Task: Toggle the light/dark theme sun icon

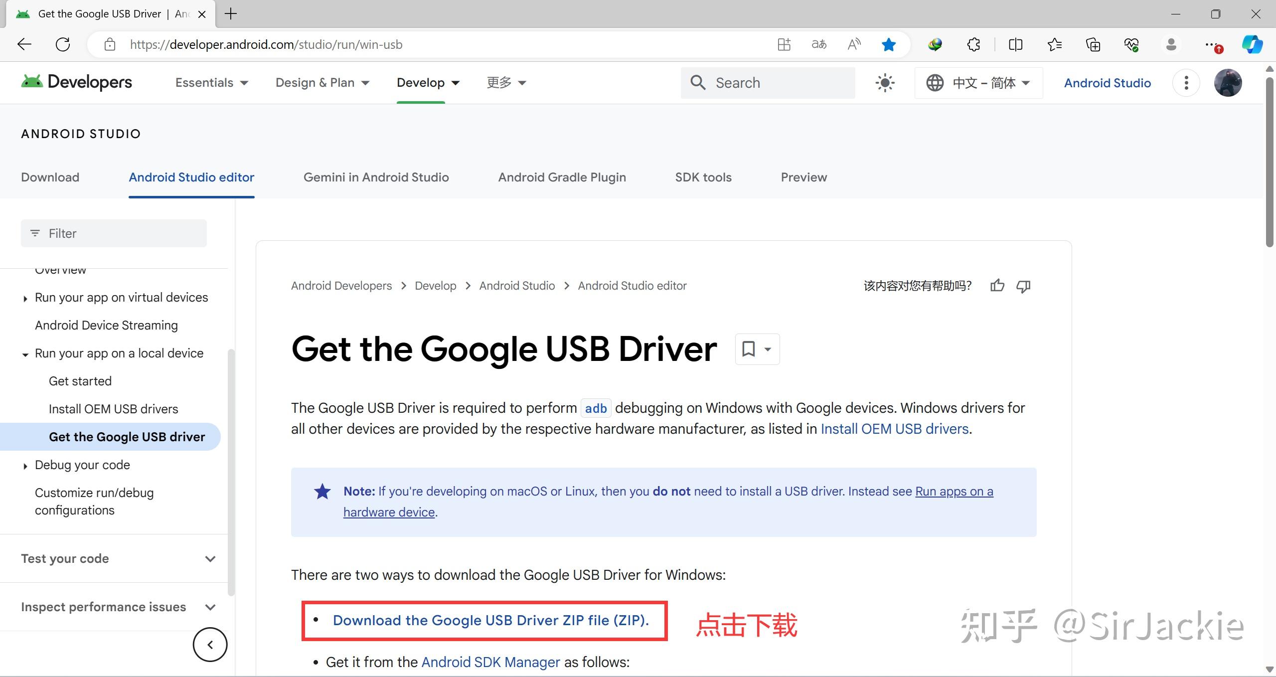Action: click(885, 83)
